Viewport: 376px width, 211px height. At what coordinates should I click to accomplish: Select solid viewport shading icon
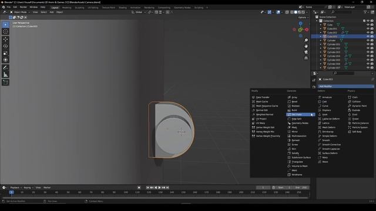[x=296, y=12]
